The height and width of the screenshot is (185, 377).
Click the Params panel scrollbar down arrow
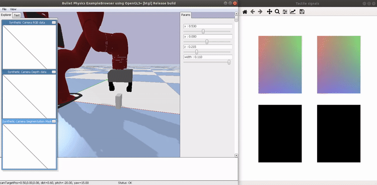[236, 155]
